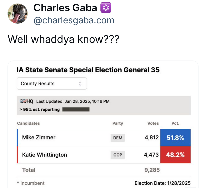Click the DEM party badge
Image resolution: width=206 pixels, height=188 pixels.
pyautogui.click(x=118, y=138)
